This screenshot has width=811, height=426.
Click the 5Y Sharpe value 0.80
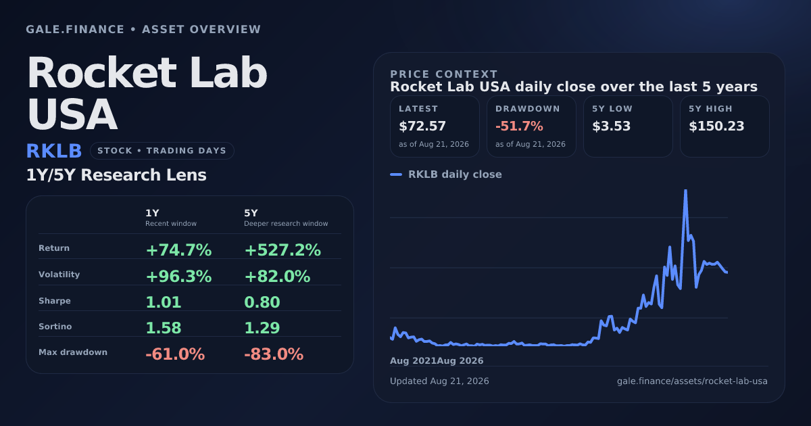pos(262,302)
